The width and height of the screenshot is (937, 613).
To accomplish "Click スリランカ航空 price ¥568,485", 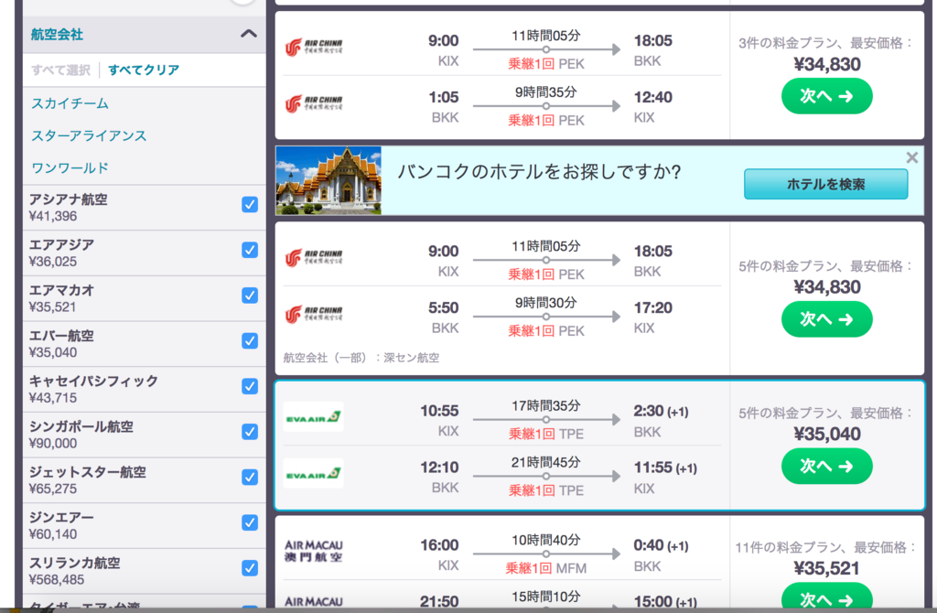I will 57,579.
